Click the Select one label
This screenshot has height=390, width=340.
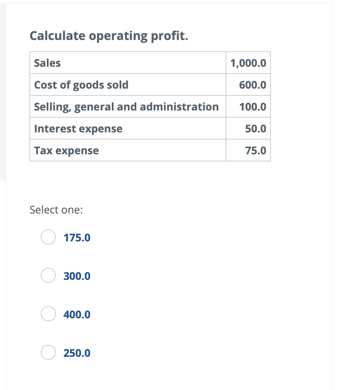point(56,210)
